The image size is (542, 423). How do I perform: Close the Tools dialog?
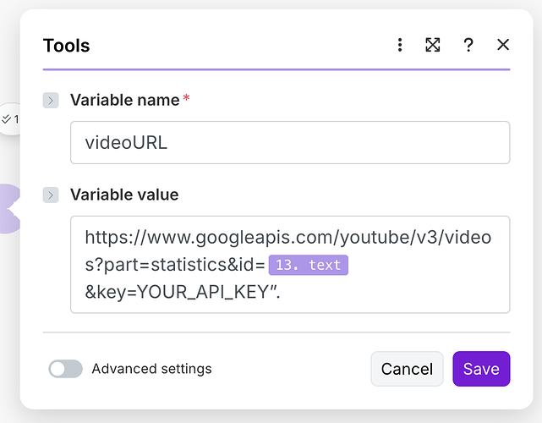503,45
